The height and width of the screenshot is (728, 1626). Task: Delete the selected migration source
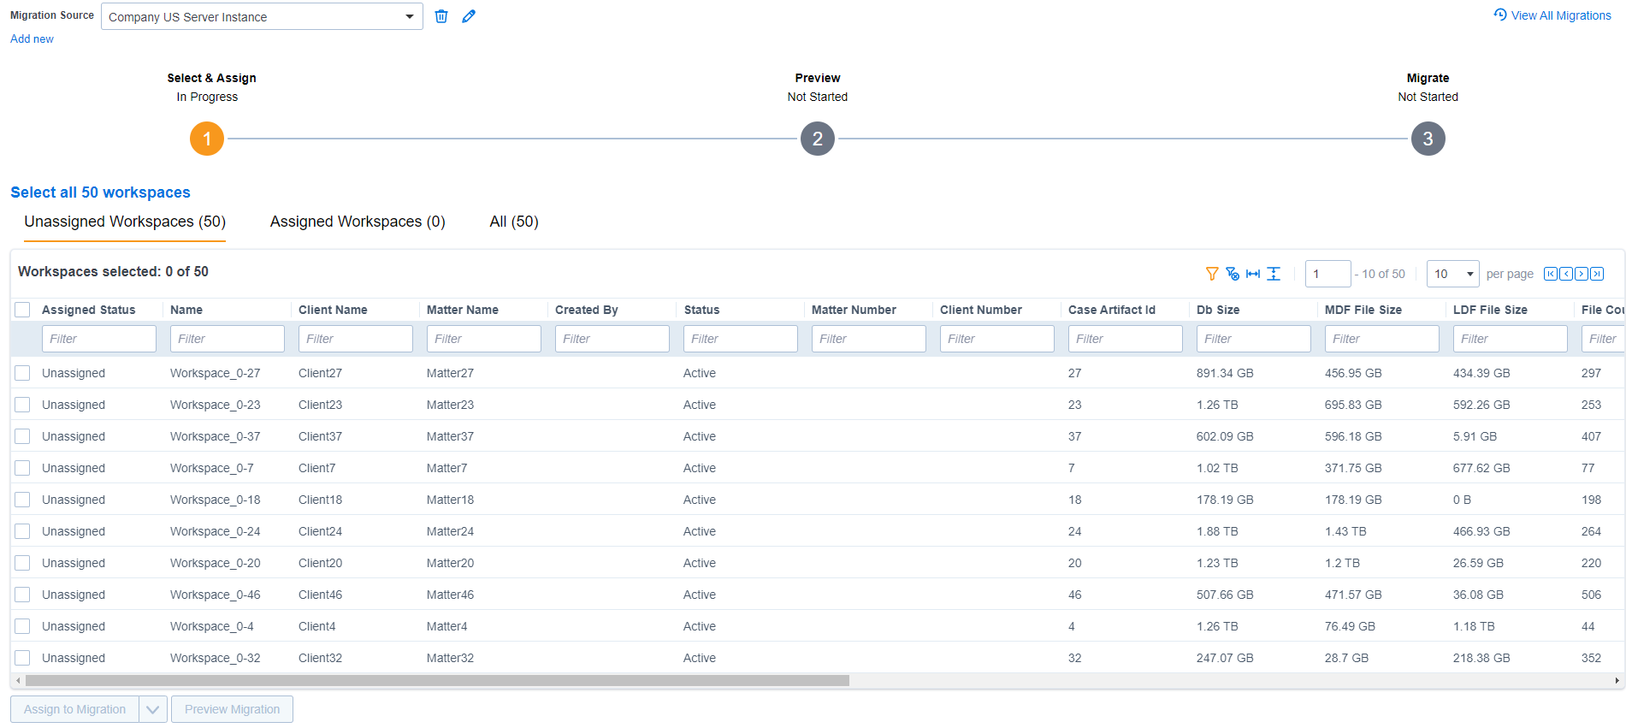[441, 16]
